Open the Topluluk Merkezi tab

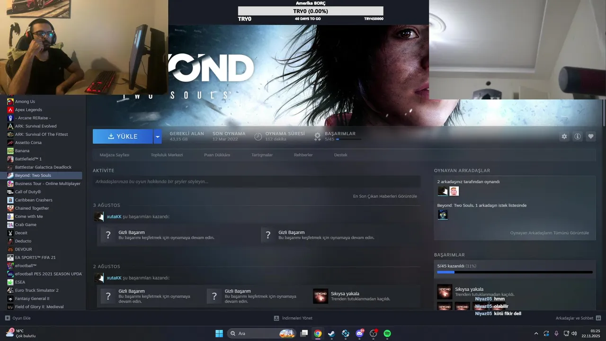point(167,155)
